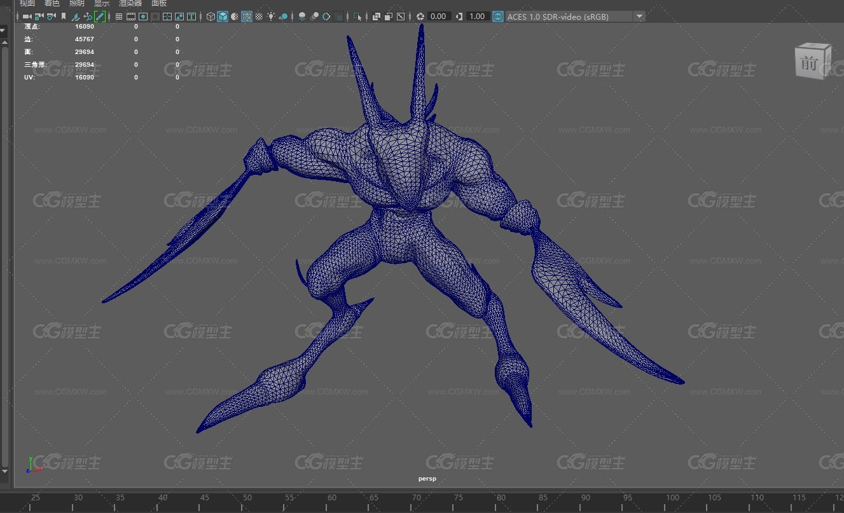
Task: Open the 视图 panel menu
Action: tap(27, 3)
